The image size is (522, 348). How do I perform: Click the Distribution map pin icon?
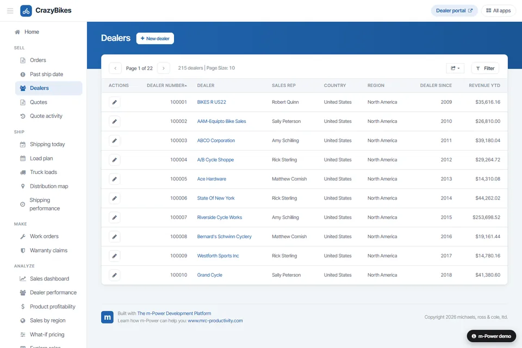23,187
